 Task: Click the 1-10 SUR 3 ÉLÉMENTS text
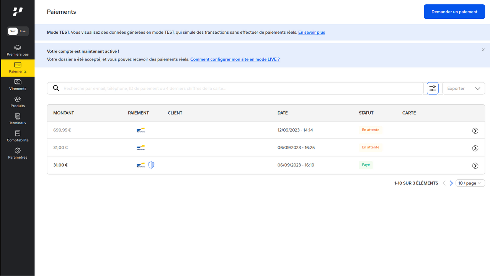[416, 183]
